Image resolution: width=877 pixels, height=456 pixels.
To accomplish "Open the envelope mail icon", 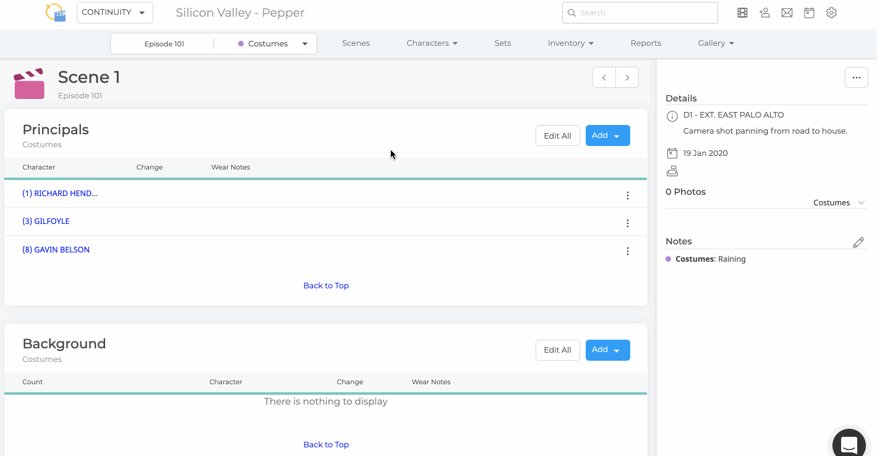I will 787,12.
